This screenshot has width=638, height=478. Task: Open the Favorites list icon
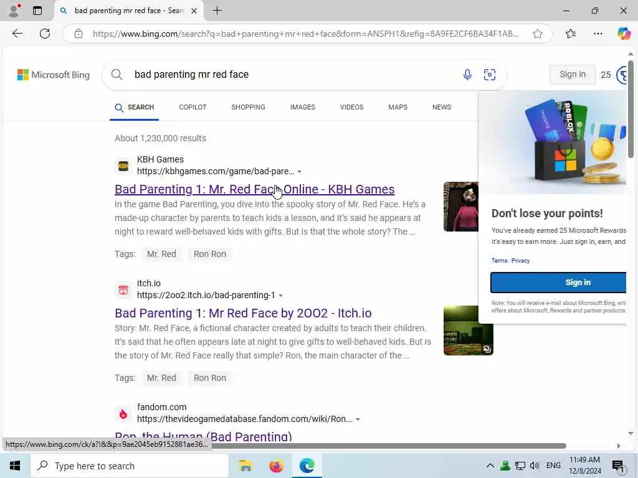coord(571,34)
